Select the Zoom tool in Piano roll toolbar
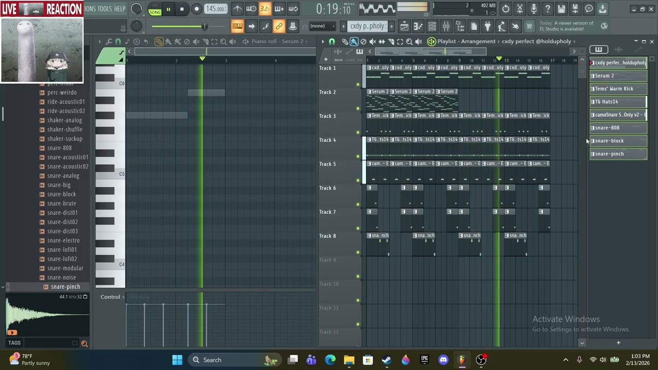This screenshot has width=658, height=370. tap(224, 42)
